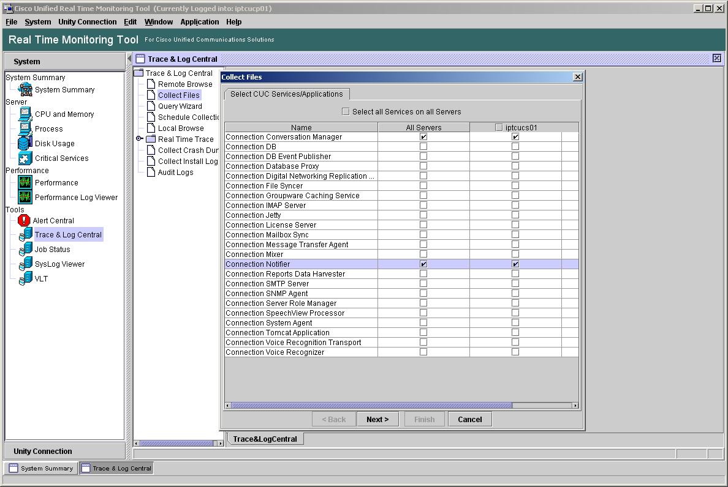Check Connection Tomcat Application under All Servers
This screenshot has width=728, height=487.
pos(423,332)
